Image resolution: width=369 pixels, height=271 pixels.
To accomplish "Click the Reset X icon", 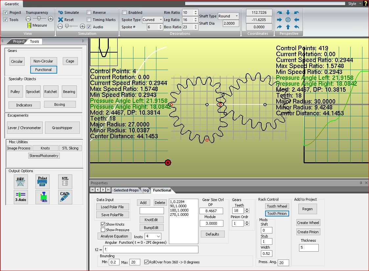I will coord(61,20).
